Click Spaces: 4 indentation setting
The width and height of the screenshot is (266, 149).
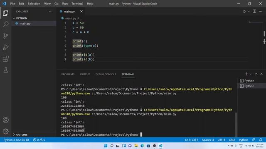[208, 140]
